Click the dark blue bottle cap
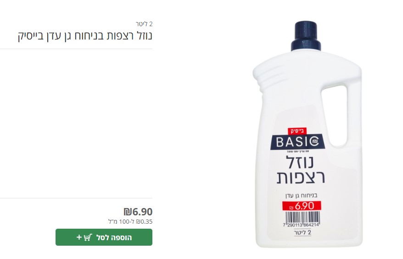The image size is (403, 259). click(306, 36)
